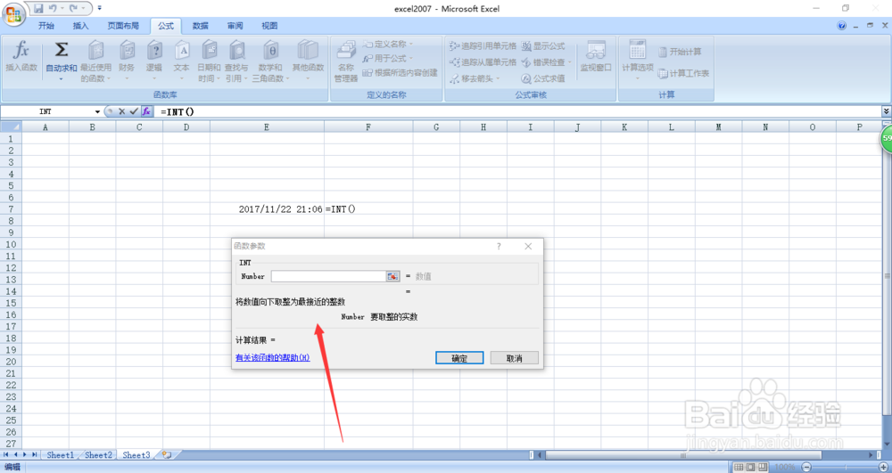Click the Number input field in the dialog
Viewport: 892px width, 473px height.
(x=329, y=276)
